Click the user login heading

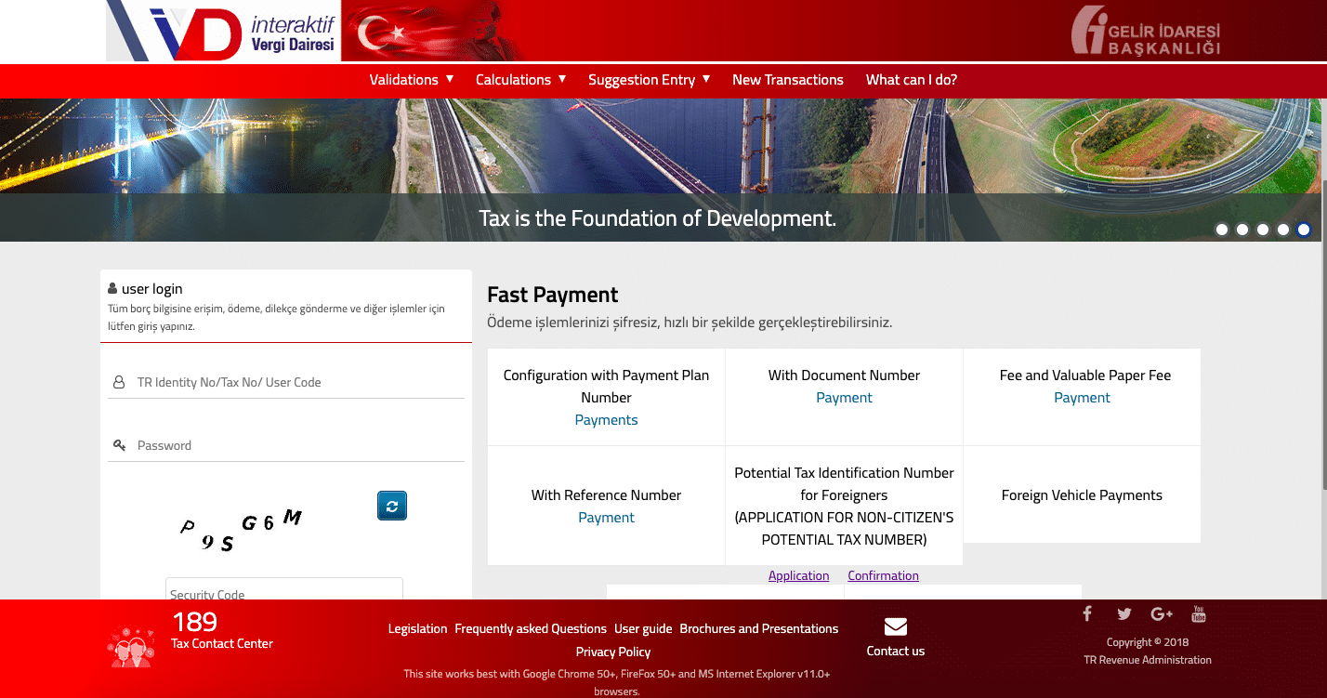[152, 289]
